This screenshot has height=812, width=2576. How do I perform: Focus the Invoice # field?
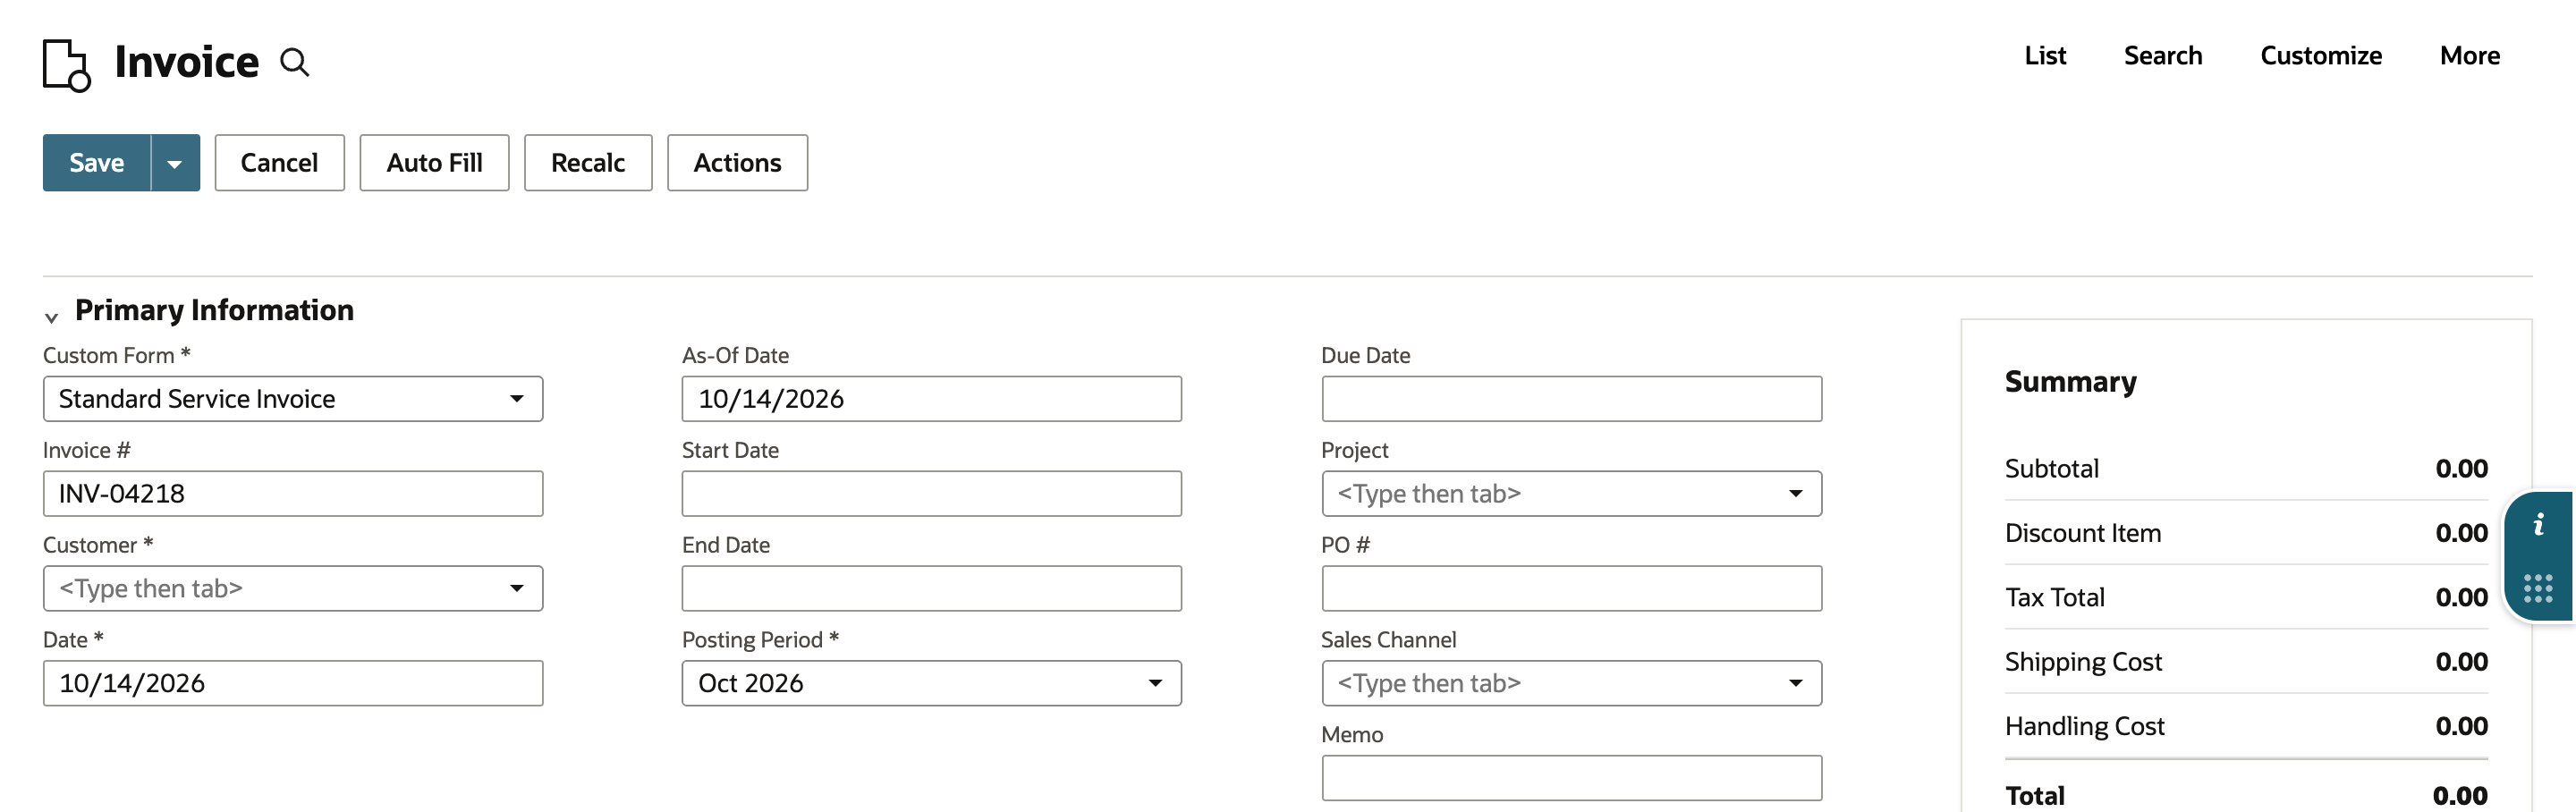point(293,494)
